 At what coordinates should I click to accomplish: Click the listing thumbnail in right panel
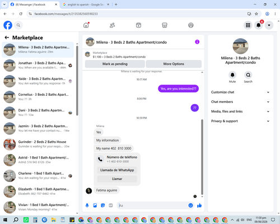[240, 46]
